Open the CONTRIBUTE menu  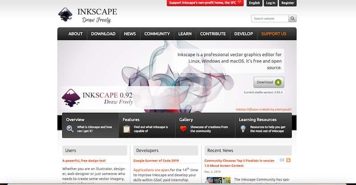(x=213, y=34)
